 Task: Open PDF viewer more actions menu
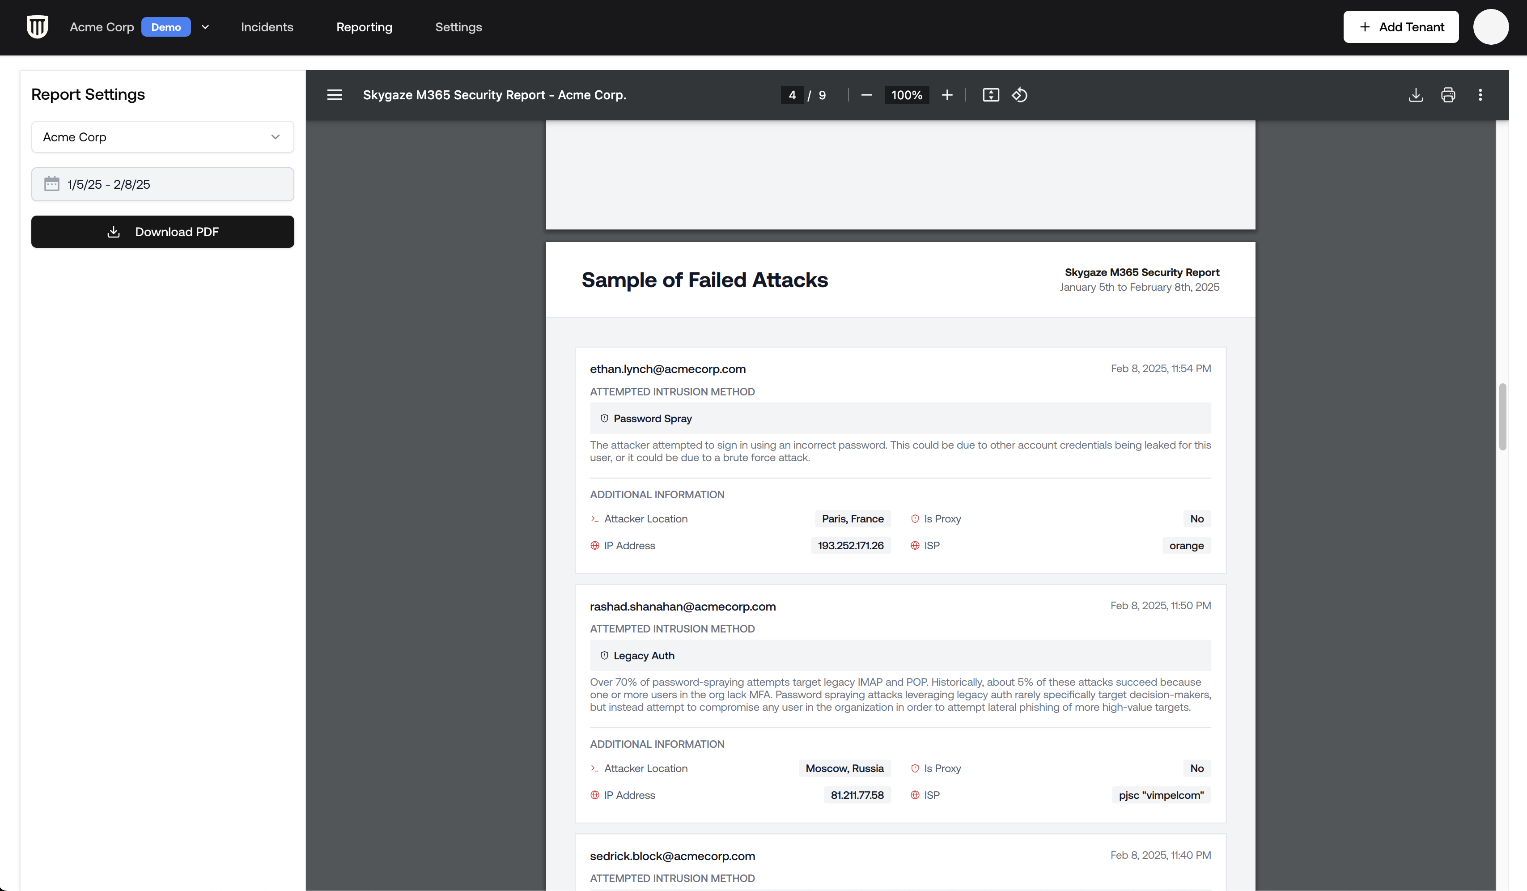(1480, 95)
